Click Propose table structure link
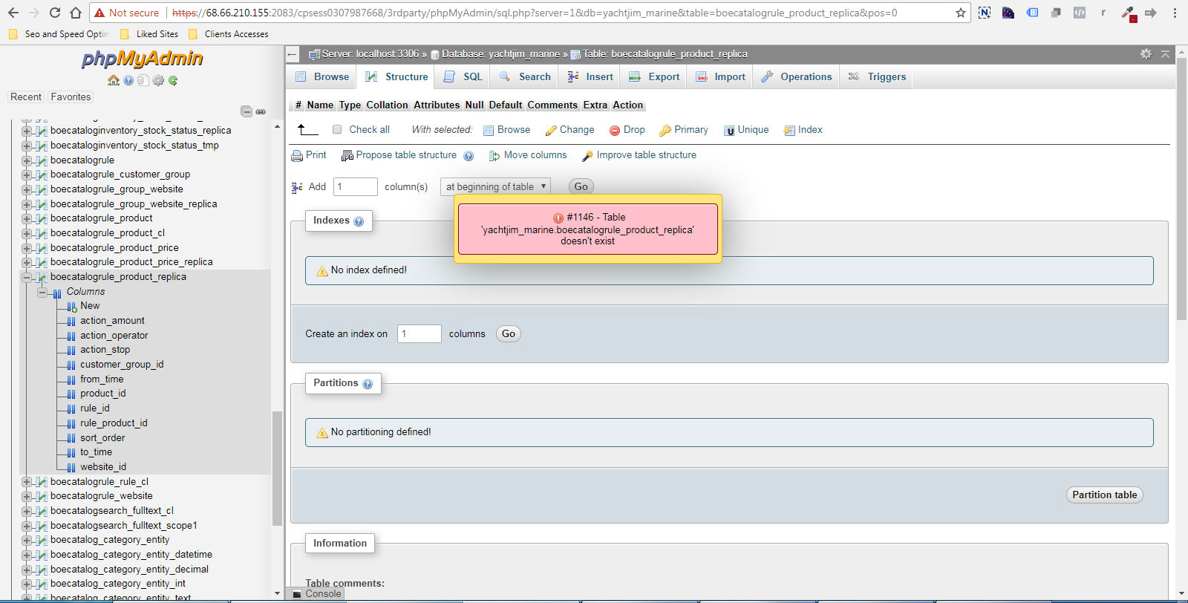This screenshot has height=603, width=1188. [399, 155]
